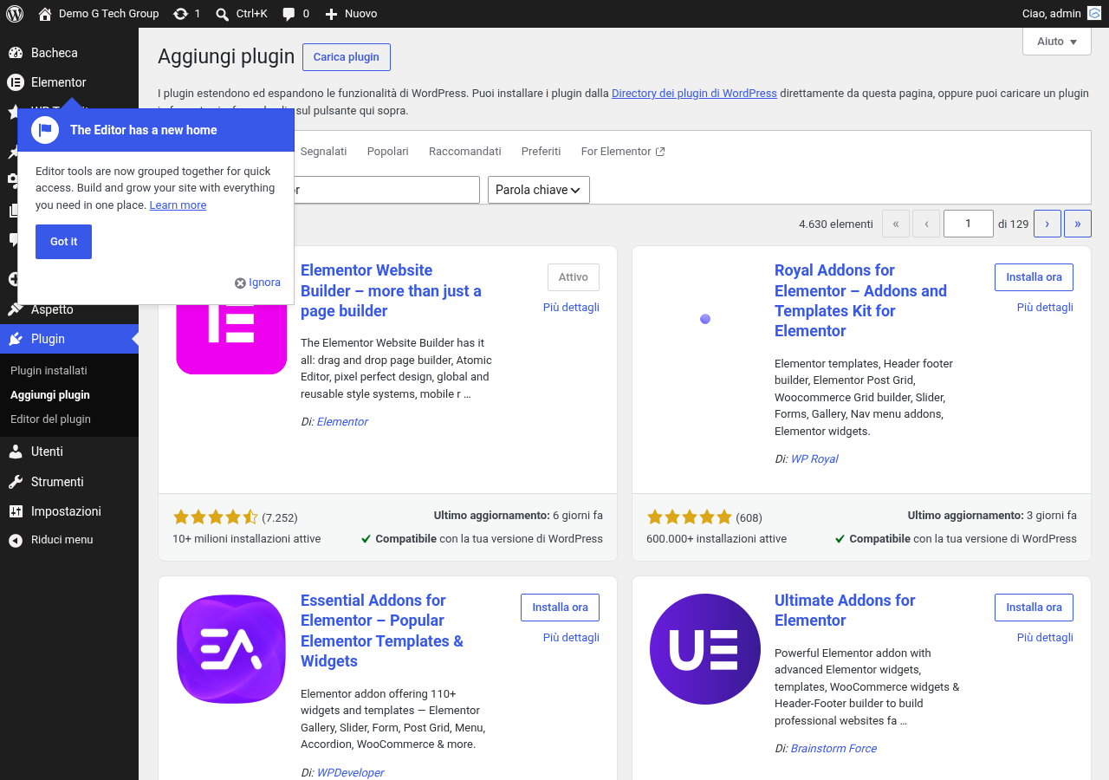Click Got it in the editor popup
Screen dimensions: 1109x780
pyautogui.click(x=63, y=242)
